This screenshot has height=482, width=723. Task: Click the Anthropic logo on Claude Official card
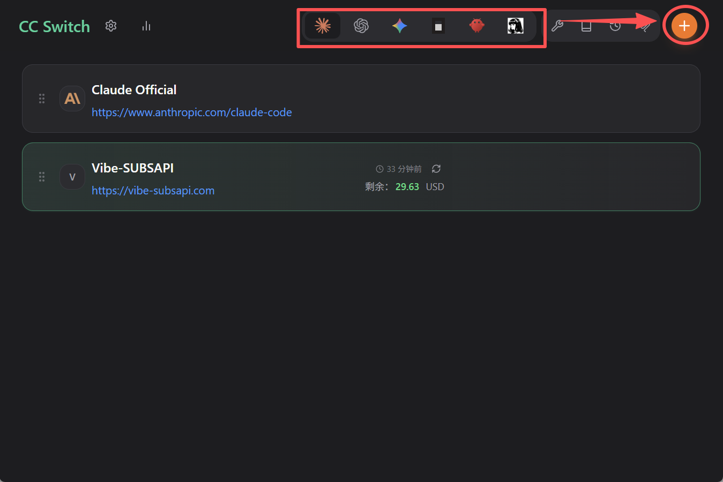point(72,99)
